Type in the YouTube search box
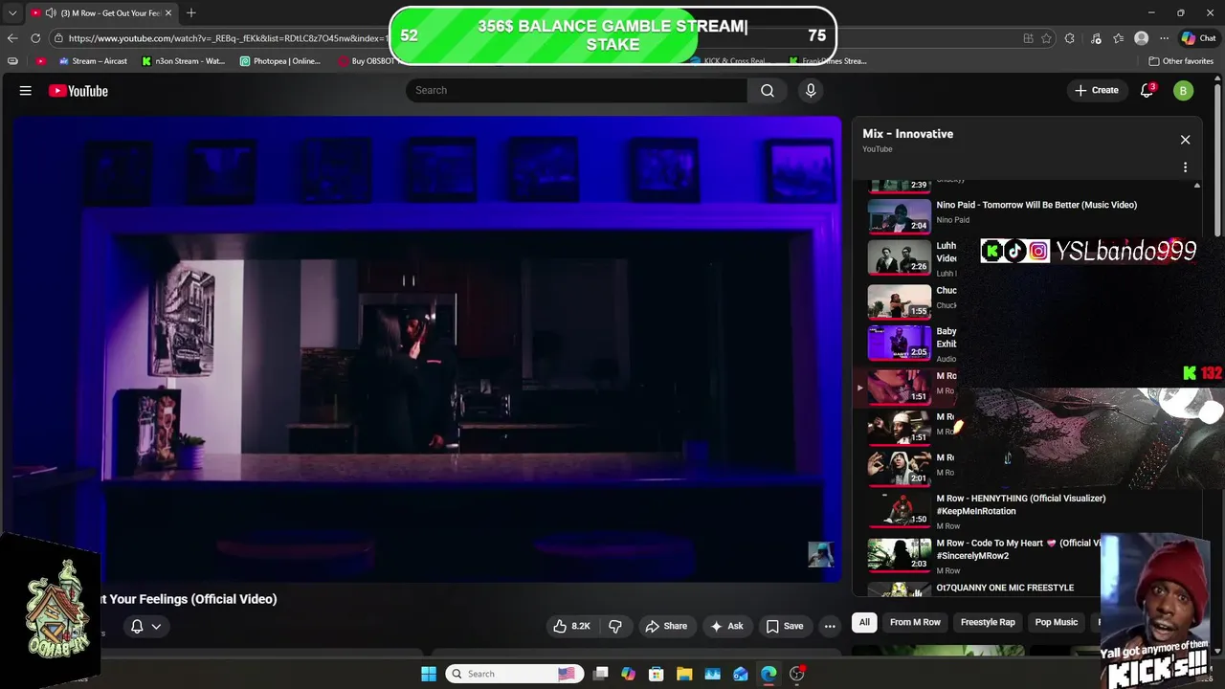Viewport: 1225px width, 689px height. click(x=577, y=90)
